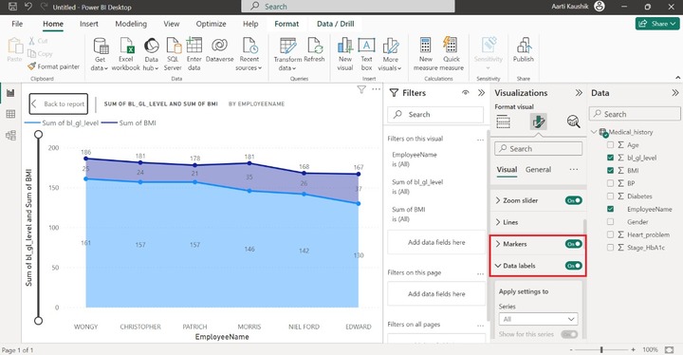Open More visuals icon
This screenshot has width=683, height=355.
[390, 46]
